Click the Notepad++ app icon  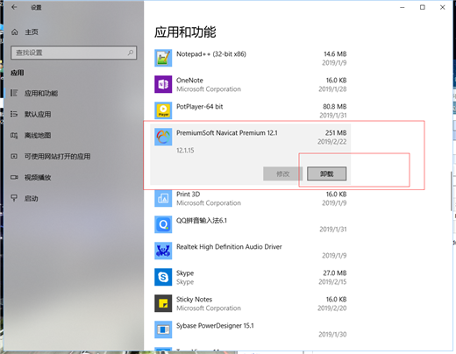tap(163, 58)
